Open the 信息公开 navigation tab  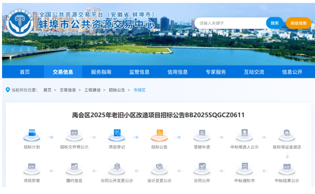[x=292, y=72]
